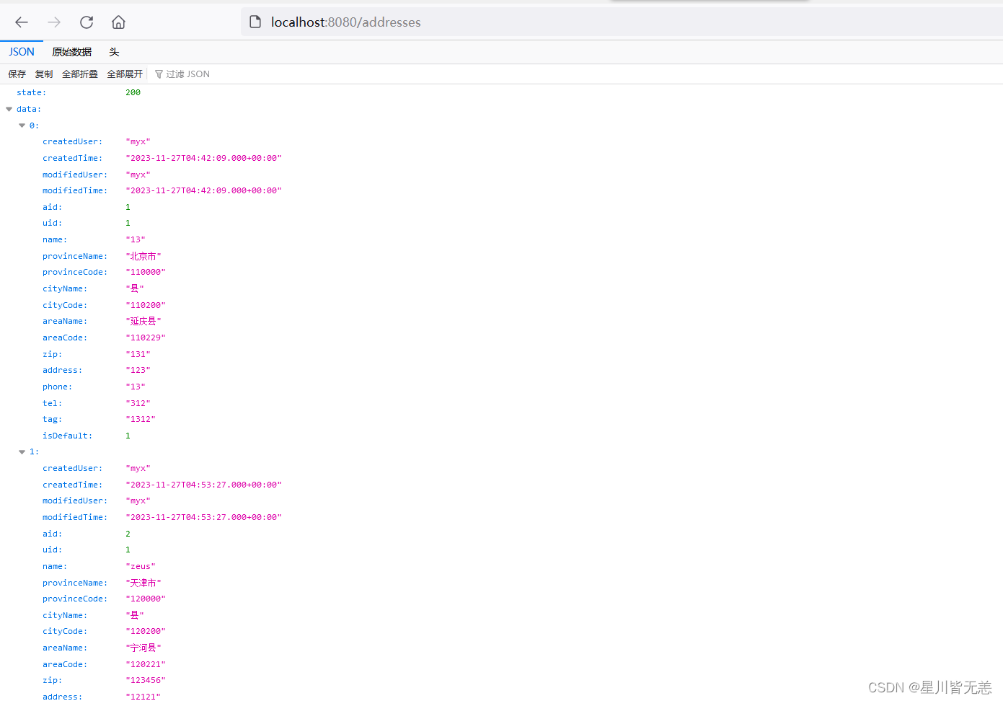Screen dimensions: 1003x701
Task: Go back with the browser back arrow
Action: pyautogui.click(x=22, y=22)
